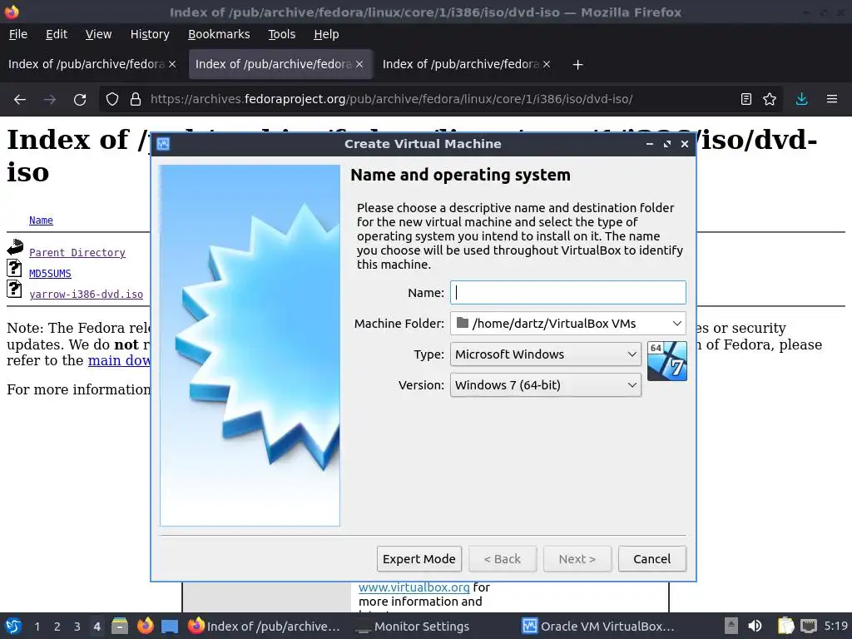Screen dimensions: 852x639
Task: Activate Oracle VM VirtualBox taskbar entry
Action: click(599, 627)
